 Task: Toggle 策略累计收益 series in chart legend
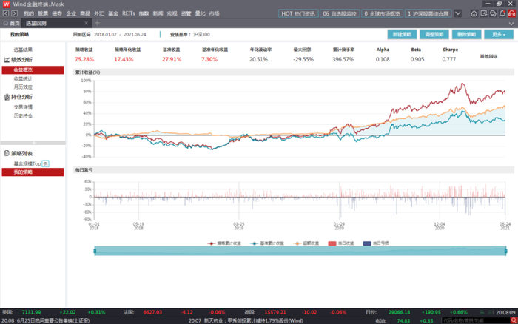click(x=226, y=242)
